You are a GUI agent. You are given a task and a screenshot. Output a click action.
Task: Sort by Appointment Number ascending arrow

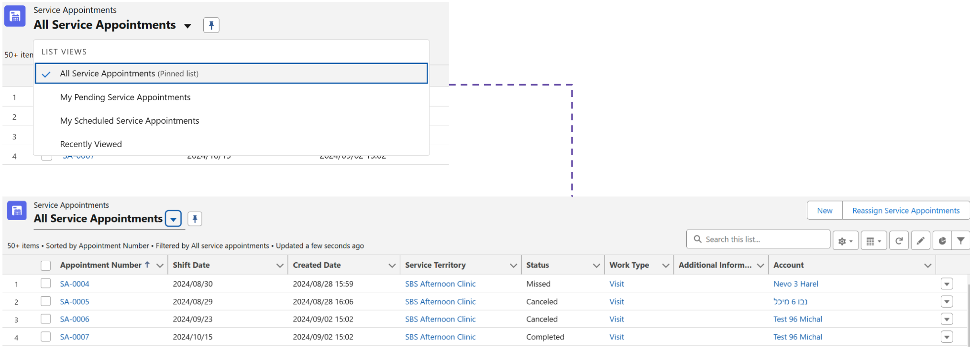(x=147, y=265)
